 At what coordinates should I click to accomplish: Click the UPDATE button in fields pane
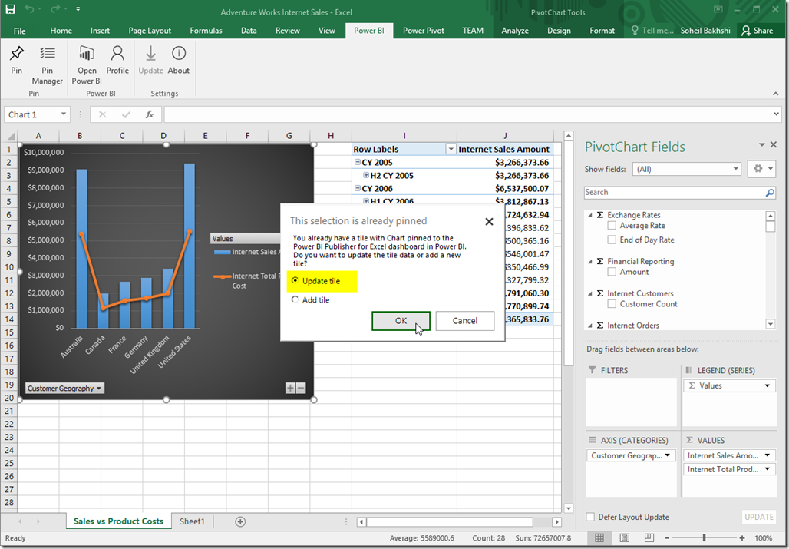[759, 517]
